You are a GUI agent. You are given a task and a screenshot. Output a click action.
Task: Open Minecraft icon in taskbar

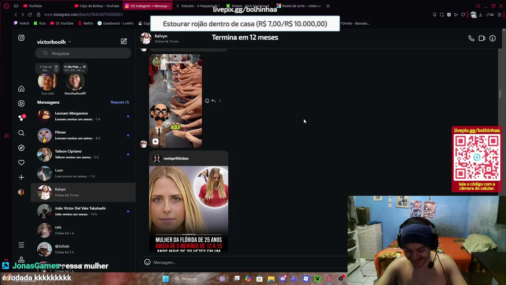[317, 279]
